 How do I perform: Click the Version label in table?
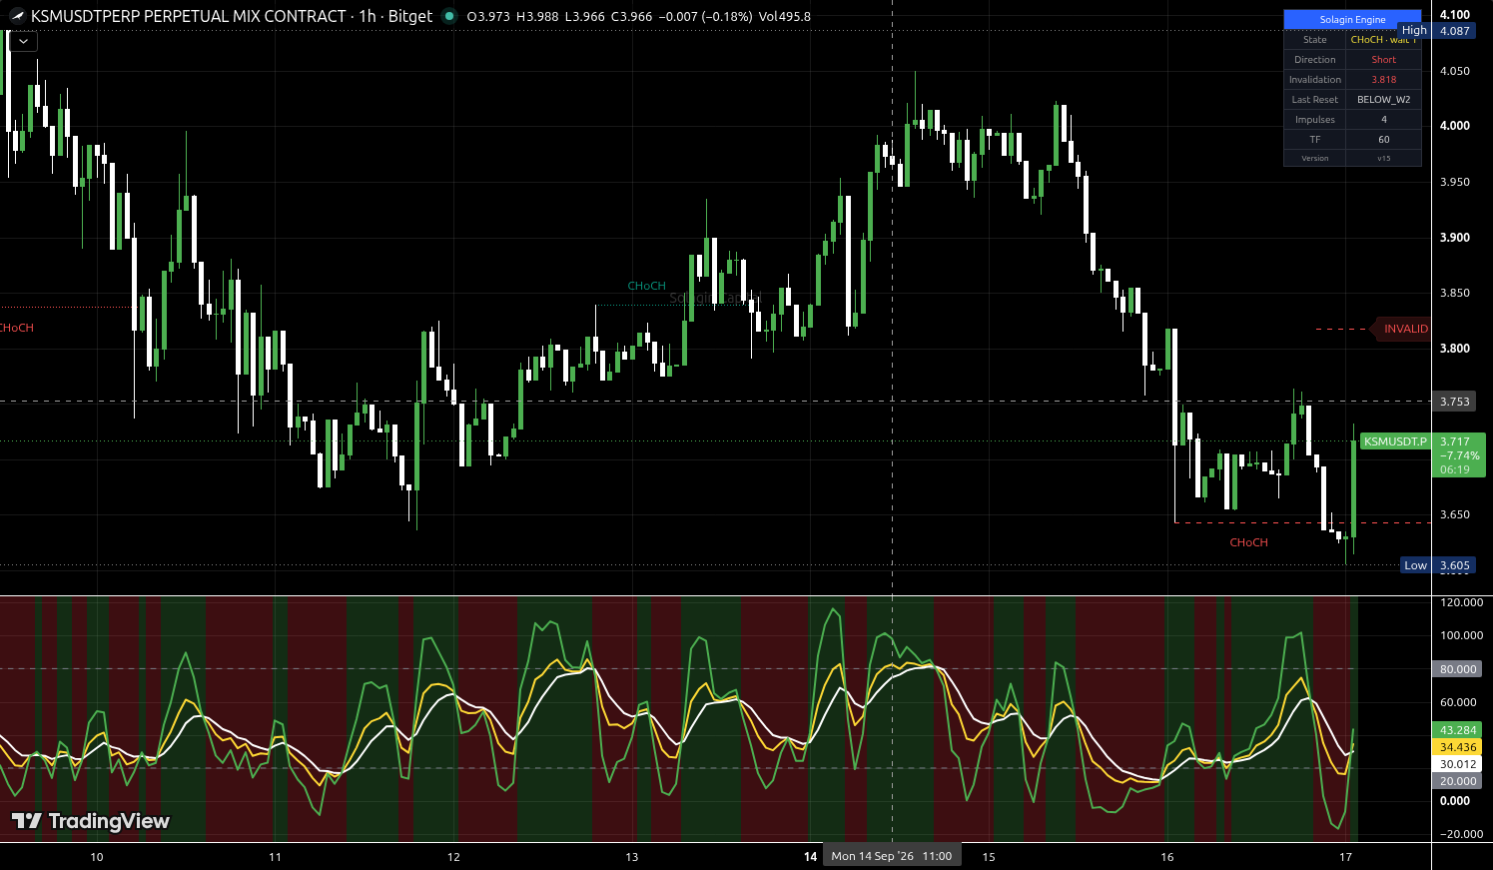click(x=1314, y=158)
